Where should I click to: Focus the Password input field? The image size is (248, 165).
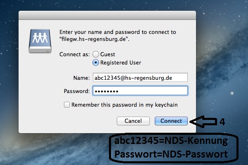(140, 91)
